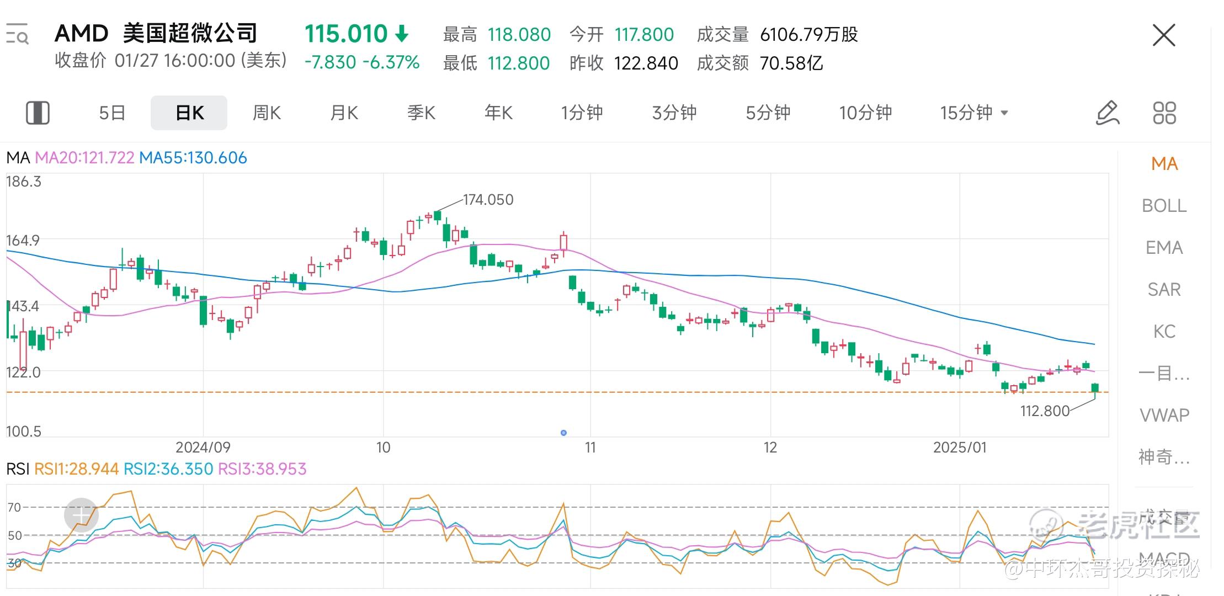Switch to the 周K tab
Screen dimensions: 1224x596
[267, 113]
